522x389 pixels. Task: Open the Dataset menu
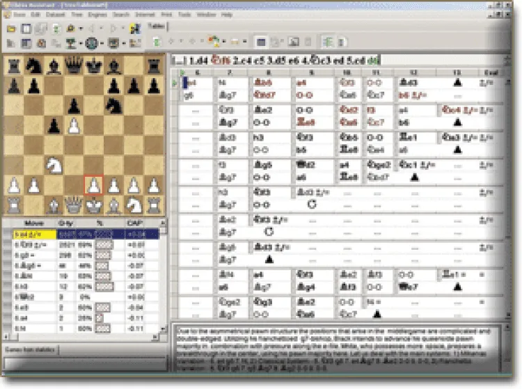pyautogui.click(x=55, y=15)
